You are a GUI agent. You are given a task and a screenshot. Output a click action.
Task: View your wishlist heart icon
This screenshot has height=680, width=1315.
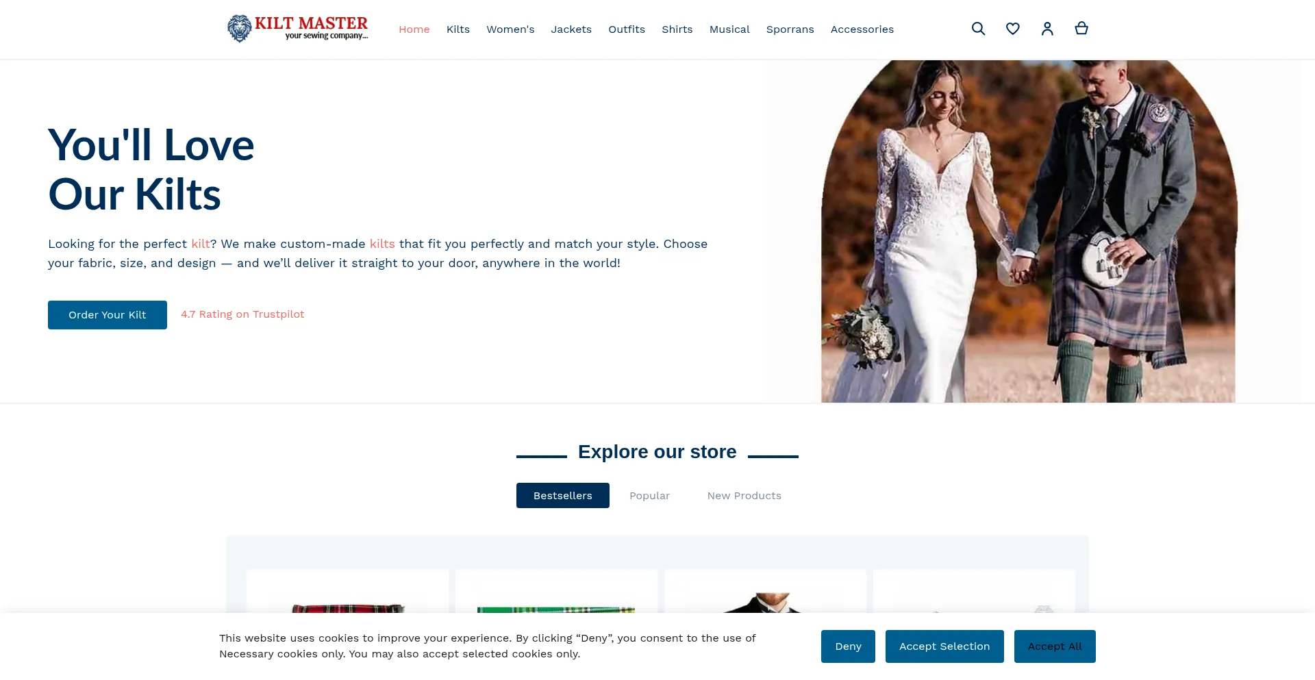[1013, 29]
